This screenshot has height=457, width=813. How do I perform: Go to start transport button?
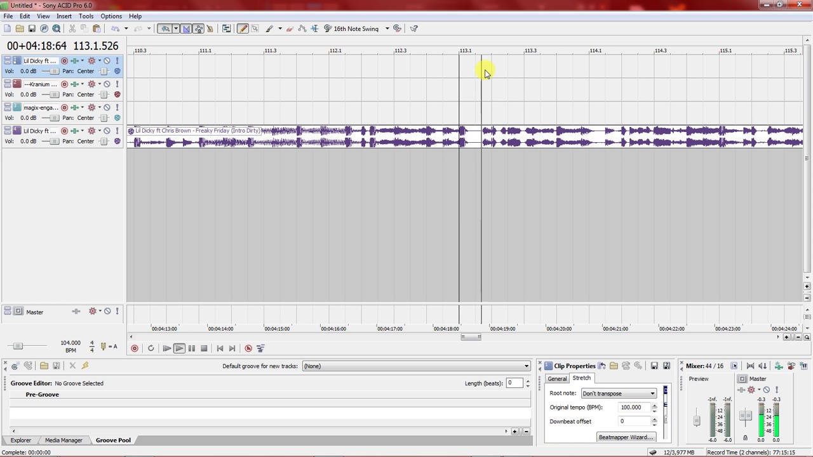pos(220,348)
